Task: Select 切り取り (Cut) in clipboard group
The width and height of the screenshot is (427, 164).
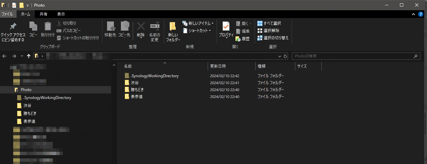Action: tap(66, 23)
